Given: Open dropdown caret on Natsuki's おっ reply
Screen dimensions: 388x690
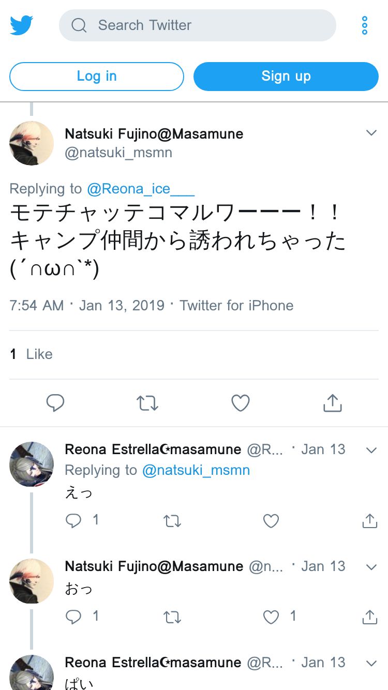Looking at the screenshot, I should 371,567.
